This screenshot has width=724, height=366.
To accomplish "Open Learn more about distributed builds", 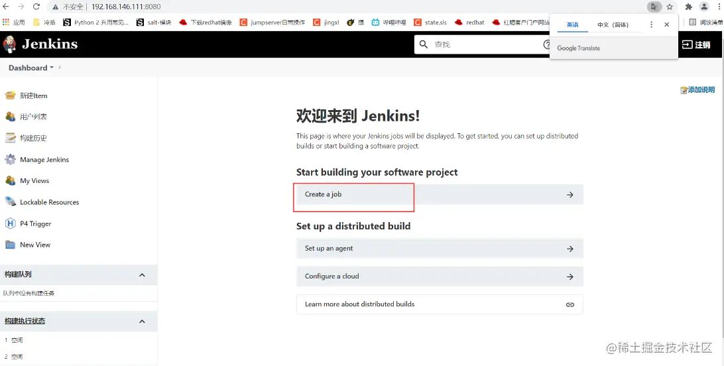I will click(x=440, y=304).
